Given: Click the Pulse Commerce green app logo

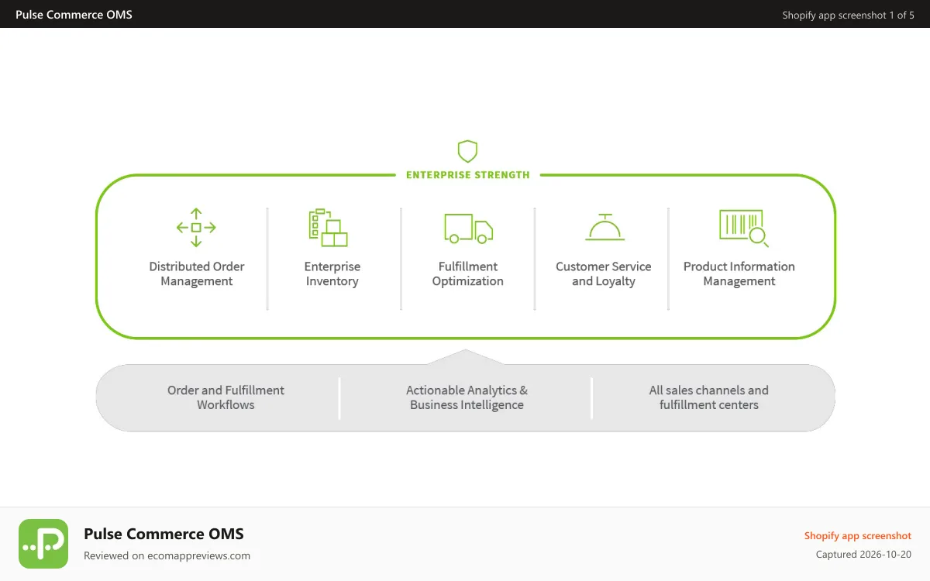Looking at the screenshot, I should (x=43, y=544).
